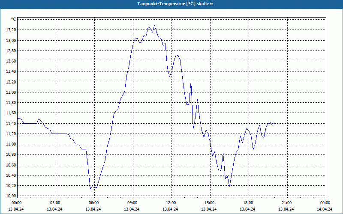Select the "21:00" x-axis label
Screen dimensions: 343x214
click(286, 203)
